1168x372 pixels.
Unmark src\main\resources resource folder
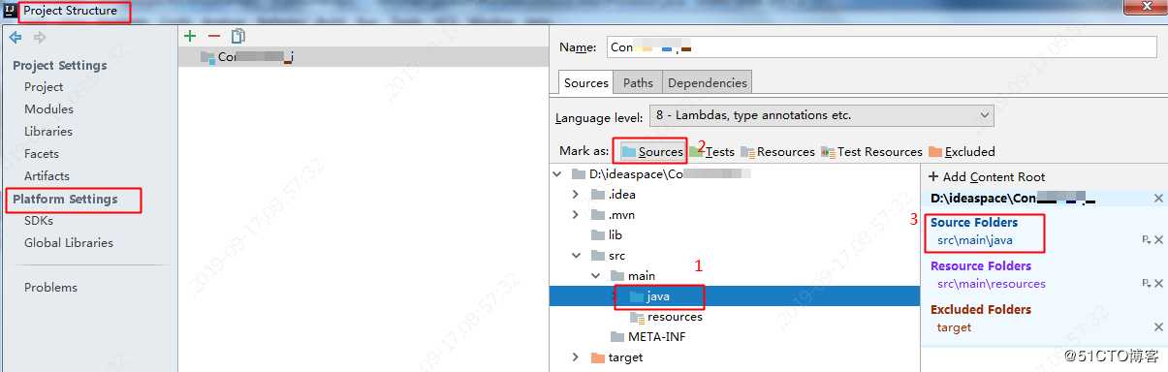point(1158,283)
